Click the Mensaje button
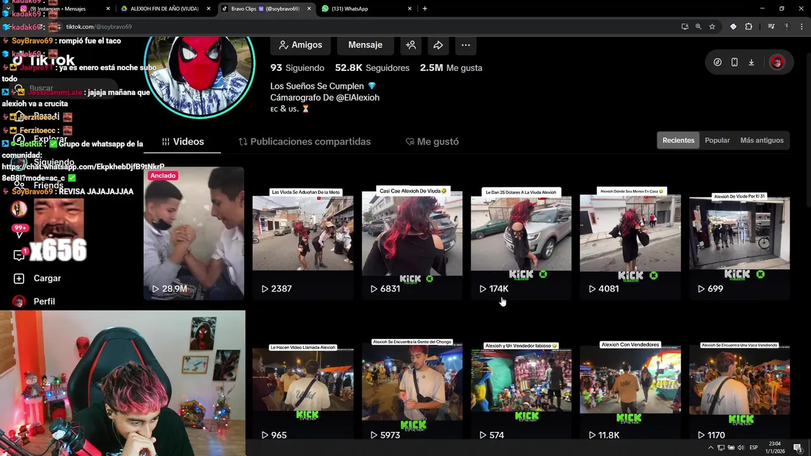811x456 pixels. [x=365, y=45]
